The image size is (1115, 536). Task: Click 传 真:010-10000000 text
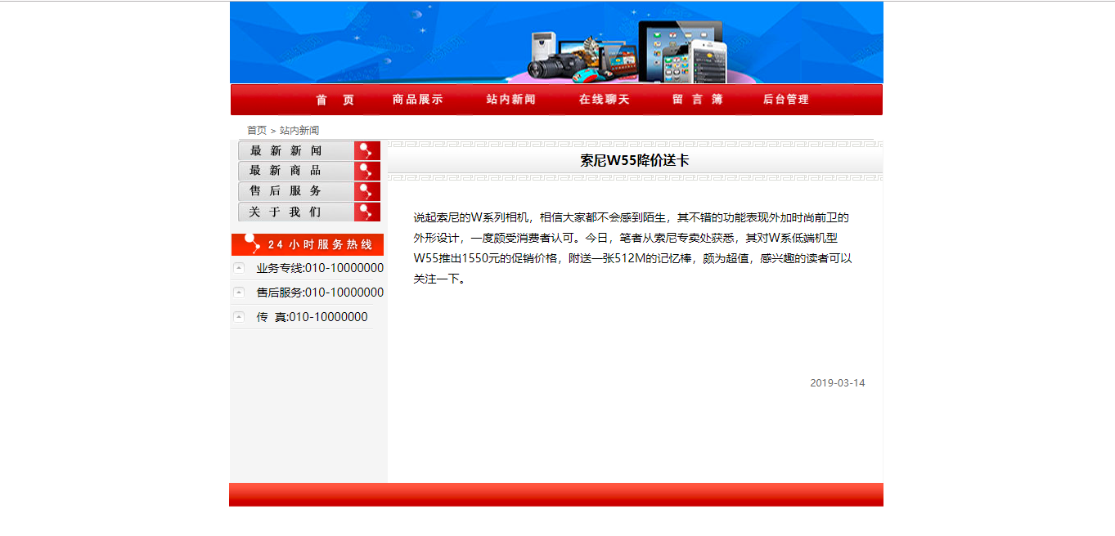click(x=312, y=317)
